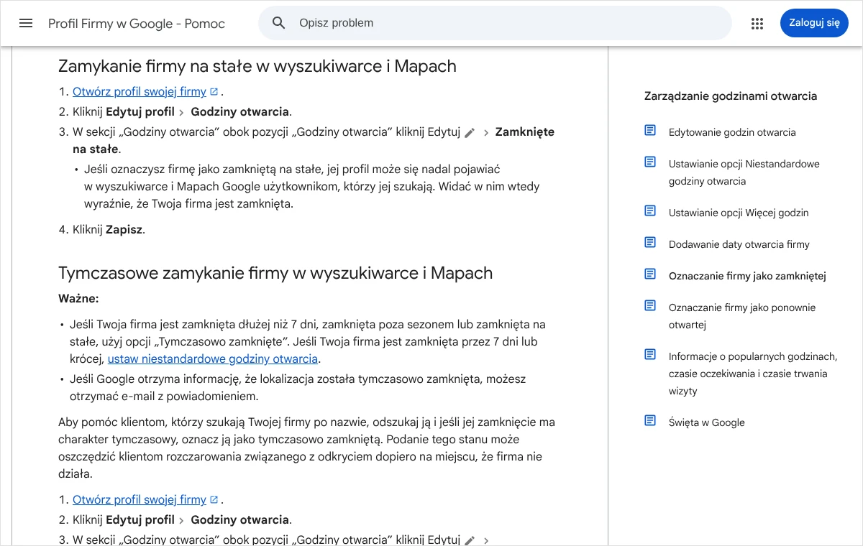Click article icon beside Ustawianie opcji Więcej godzin

pyautogui.click(x=650, y=211)
